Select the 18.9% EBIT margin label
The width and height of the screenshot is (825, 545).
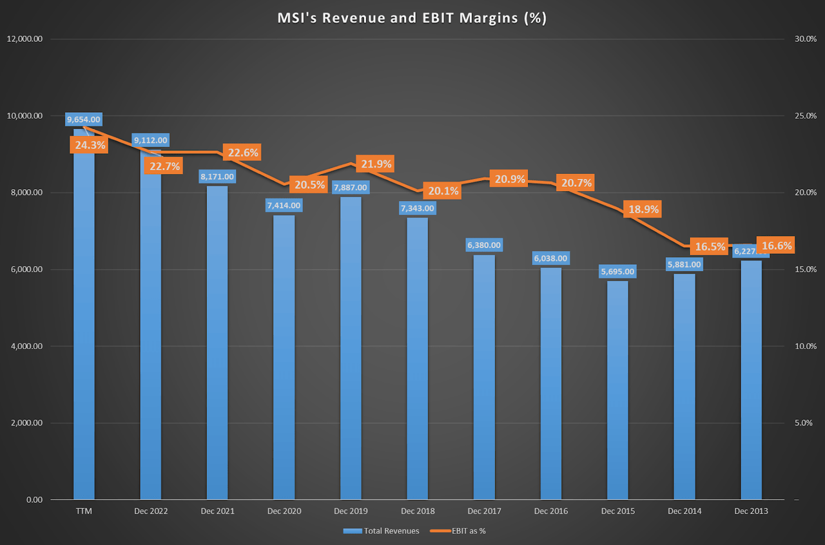click(x=641, y=209)
